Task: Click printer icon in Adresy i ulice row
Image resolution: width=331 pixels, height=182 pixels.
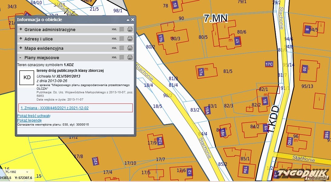Action: click(130, 39)
